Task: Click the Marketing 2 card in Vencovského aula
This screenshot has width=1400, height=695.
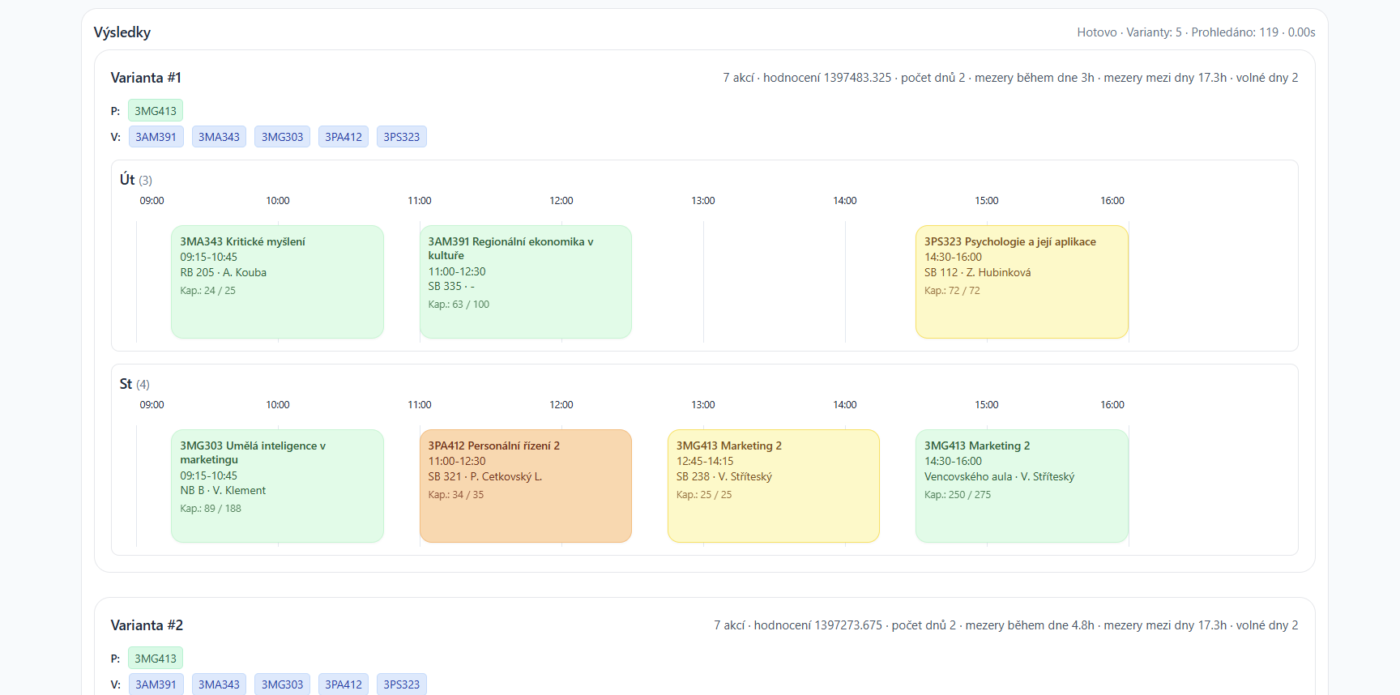Action: (1021, 485)
